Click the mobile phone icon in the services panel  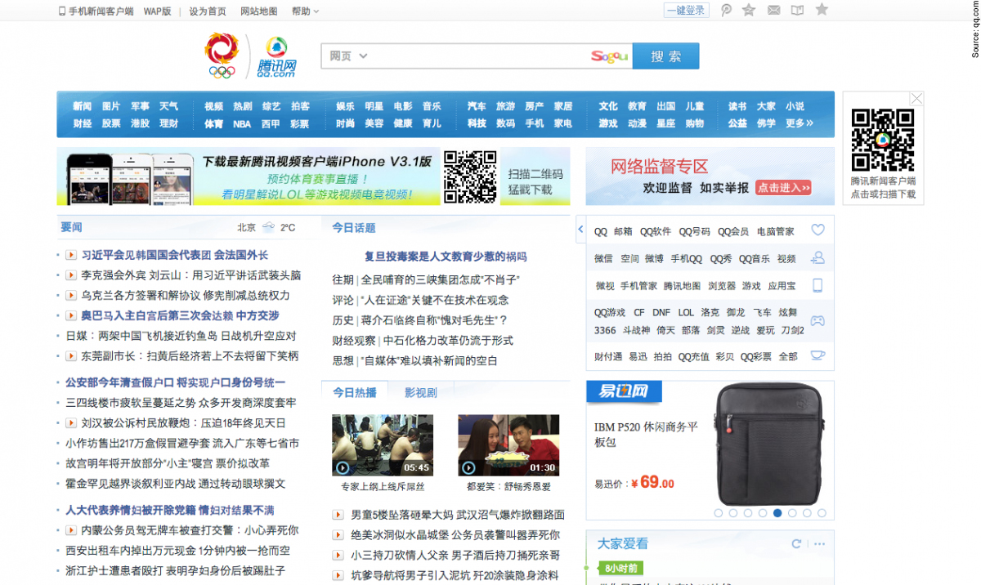pos(817,285)
